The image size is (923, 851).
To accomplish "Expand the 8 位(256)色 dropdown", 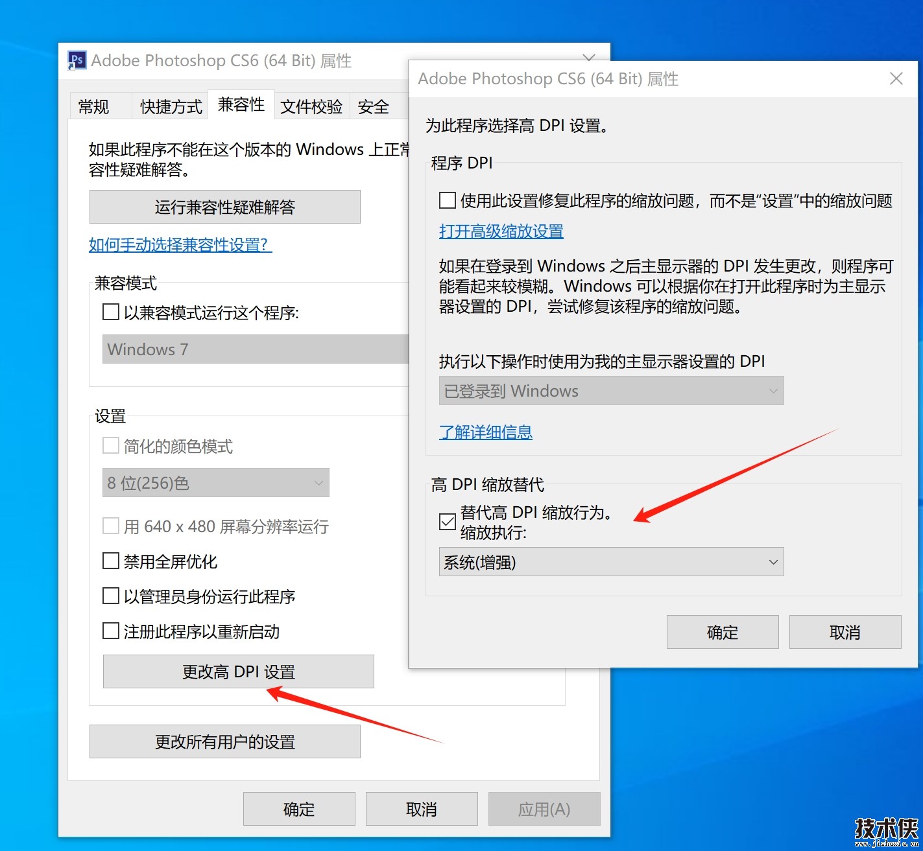I will (x=216, y=483).
